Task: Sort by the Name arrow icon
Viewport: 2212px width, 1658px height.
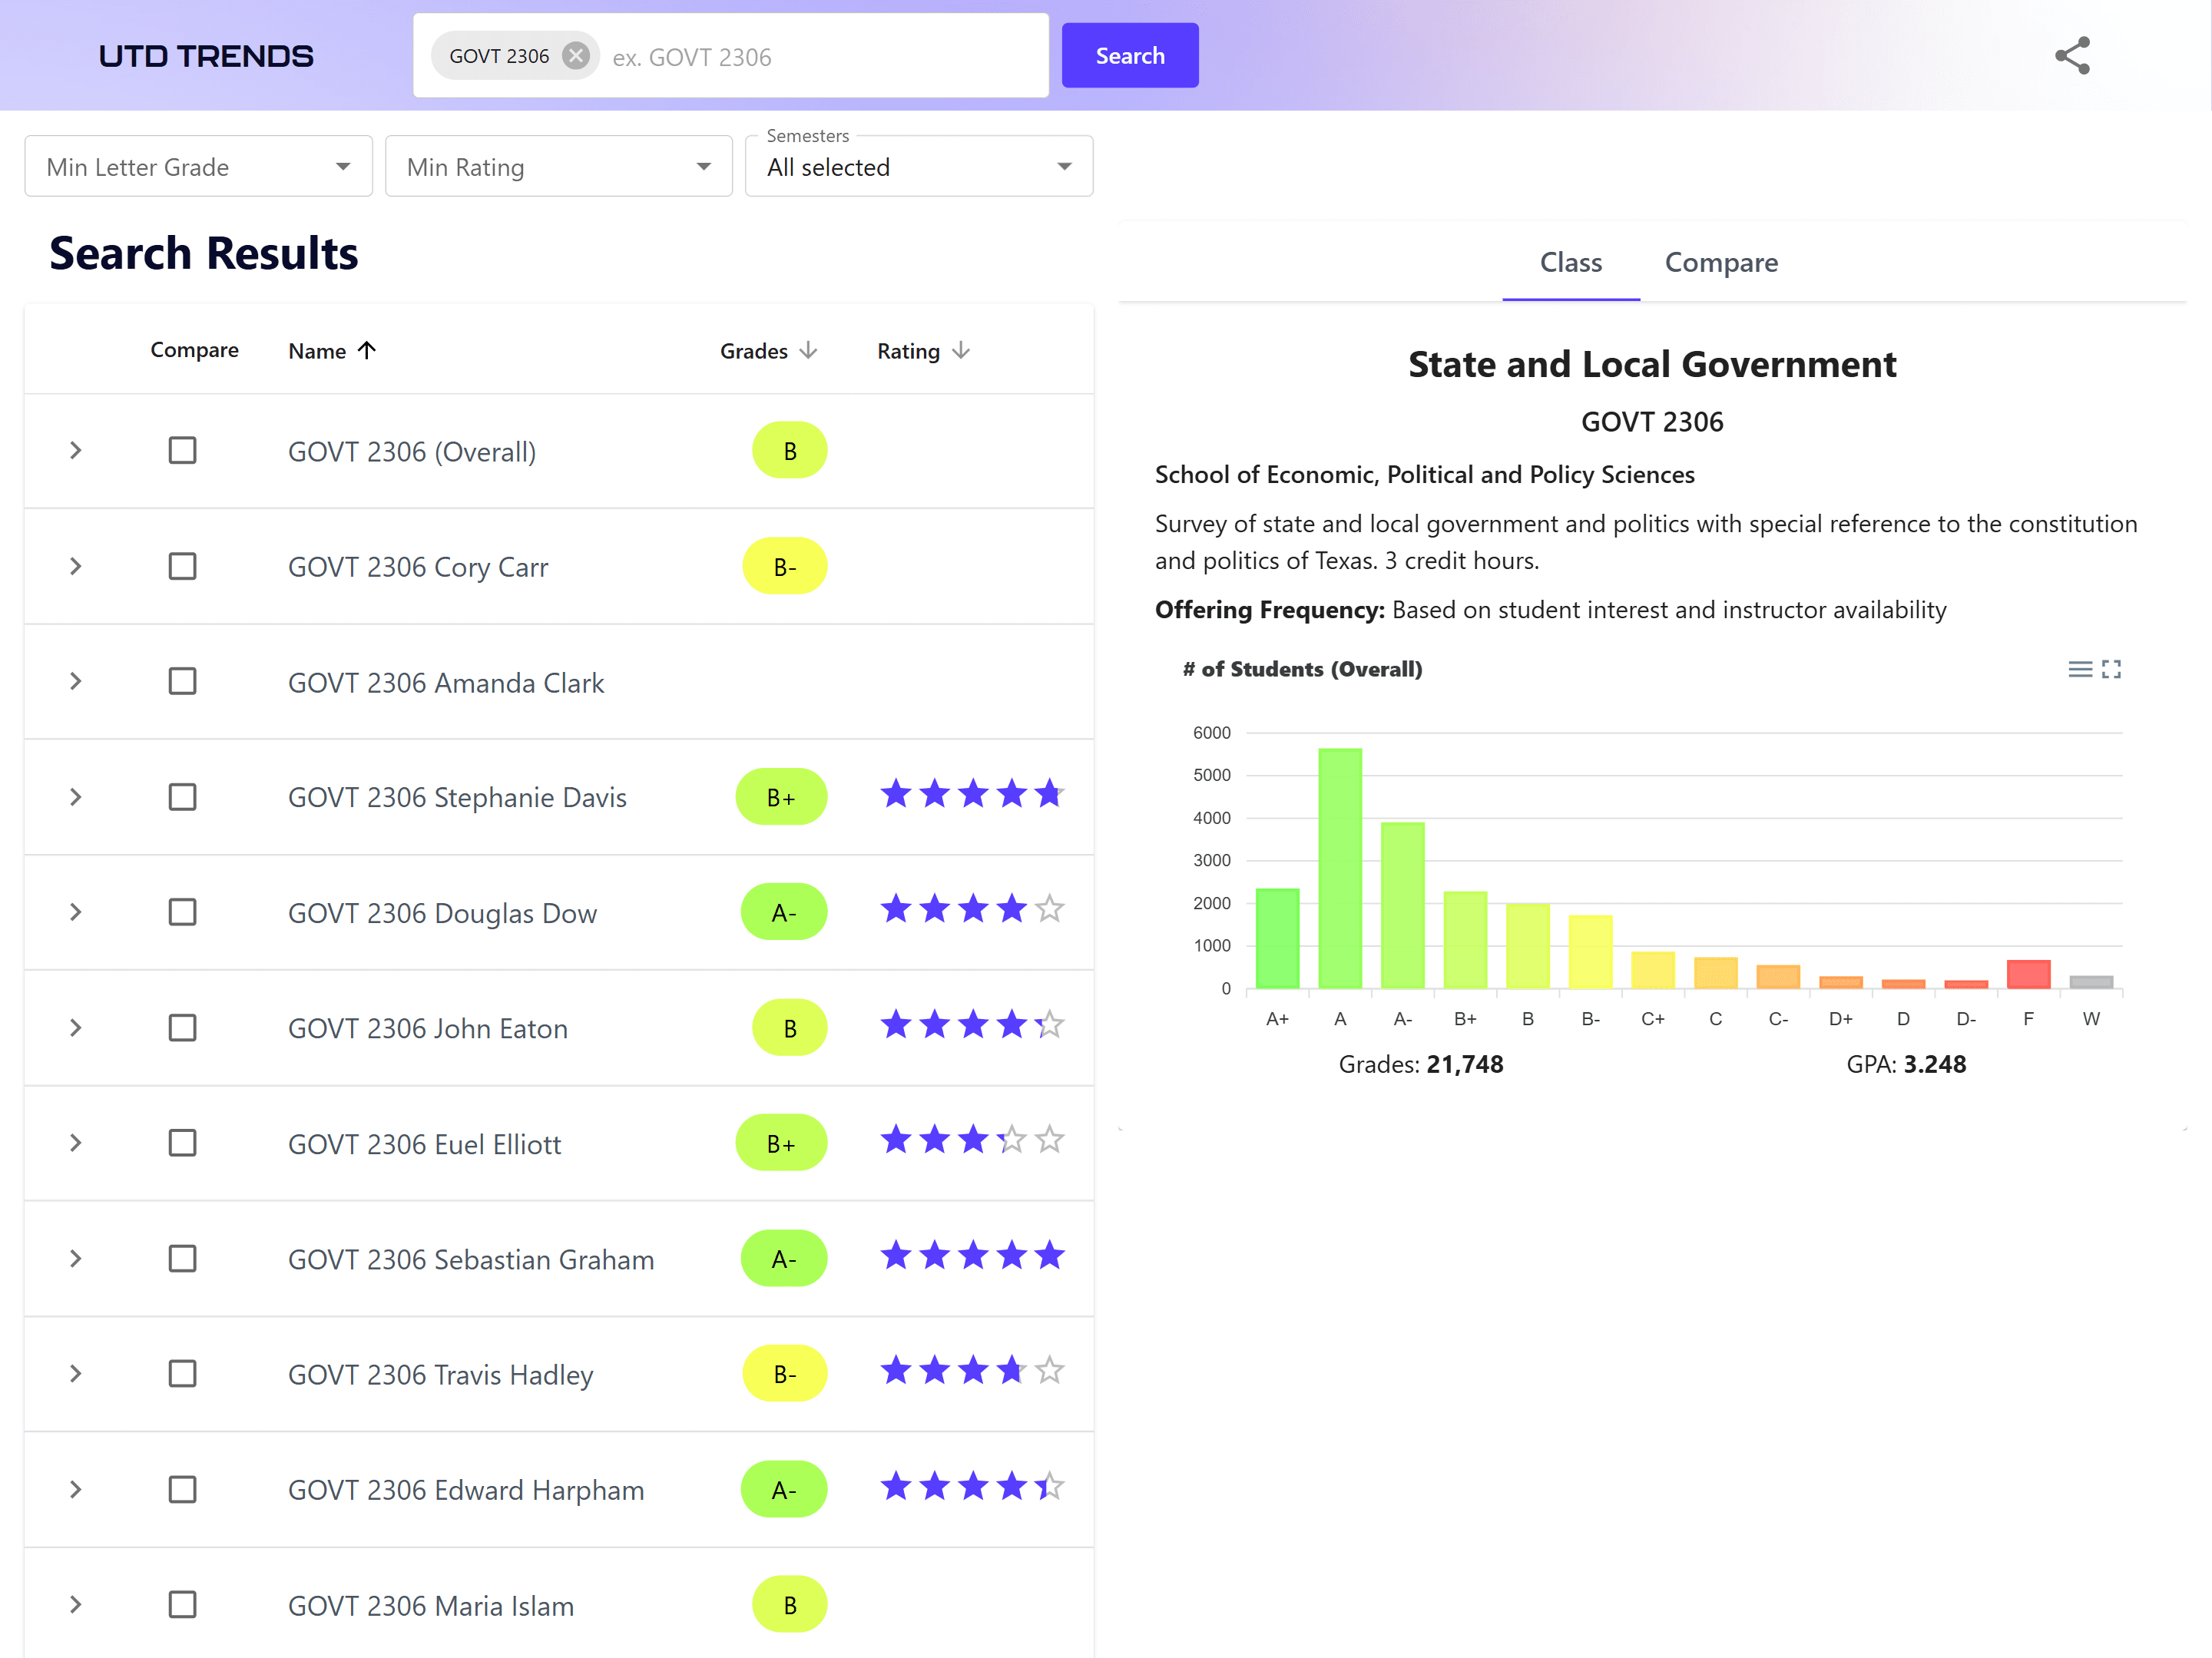Action: coord(367,351)
